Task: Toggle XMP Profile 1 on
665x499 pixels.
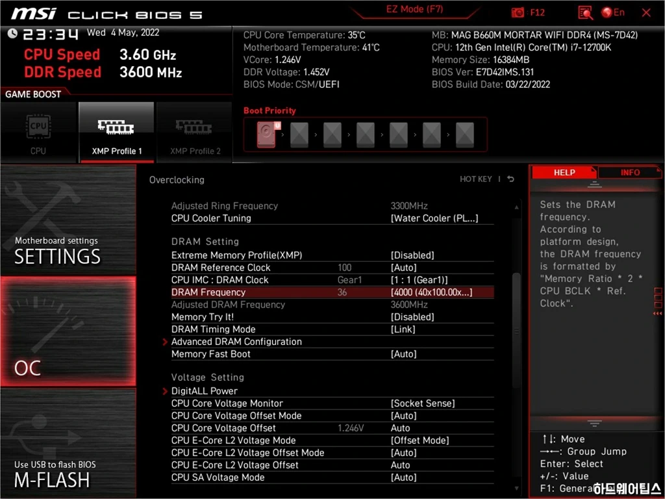Action: tap(116, 132)
